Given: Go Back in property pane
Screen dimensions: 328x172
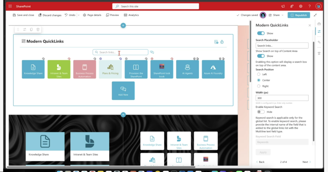Looking at the screenshot, I should [x=260, y=162].
